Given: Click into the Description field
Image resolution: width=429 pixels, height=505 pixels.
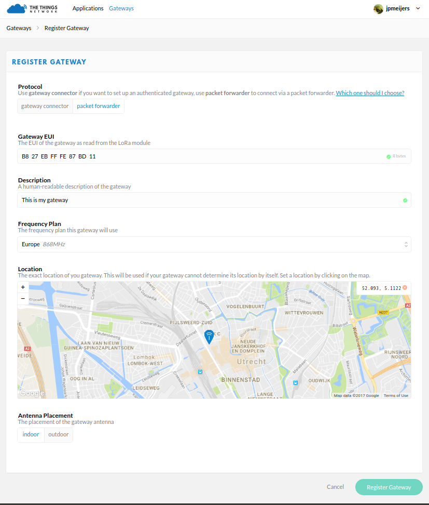Looking at the screenshot, I should coord(214,200).
